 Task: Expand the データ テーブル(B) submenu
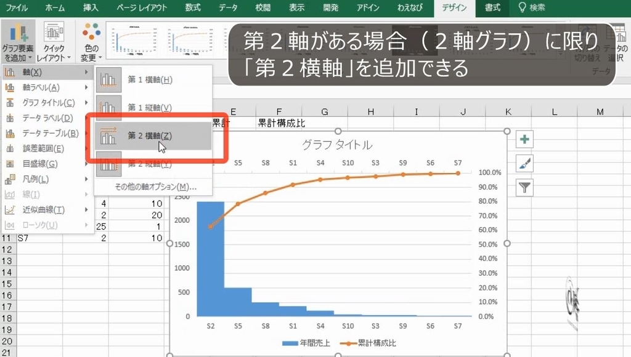tap(47, 133)
